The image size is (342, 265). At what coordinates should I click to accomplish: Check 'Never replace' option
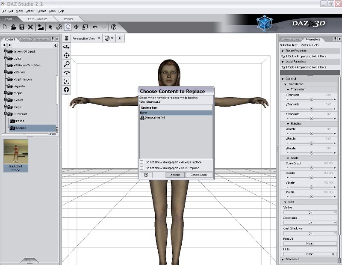point(142,168)
